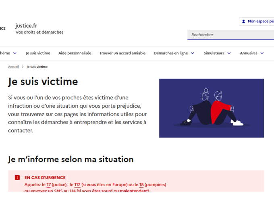
Task: Focus the Rechercher search field
Action: (230, 35)
